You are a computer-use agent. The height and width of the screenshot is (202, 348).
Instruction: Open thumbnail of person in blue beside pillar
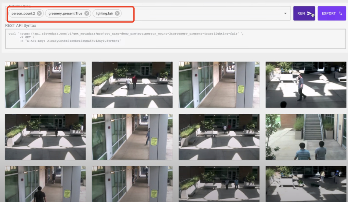coord(132,137)
